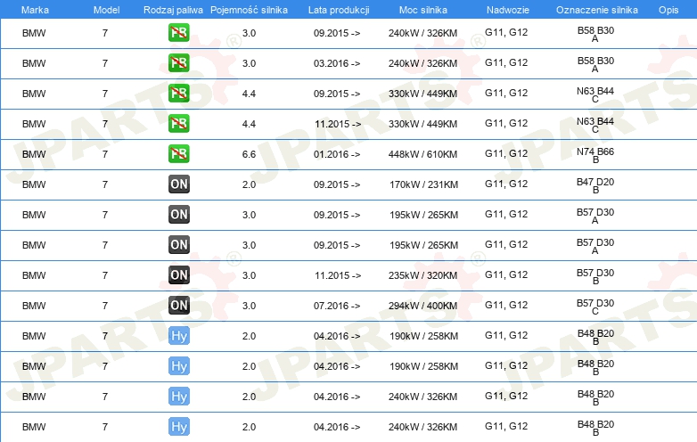The height and width of the screenshot is (442, 697).
Task: Select the 170kW / 231KM power cell
Action: 423,184
